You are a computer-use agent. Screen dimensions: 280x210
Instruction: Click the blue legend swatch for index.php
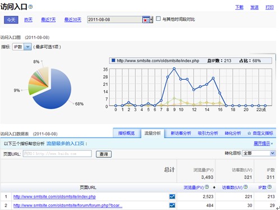coord(113,61)
